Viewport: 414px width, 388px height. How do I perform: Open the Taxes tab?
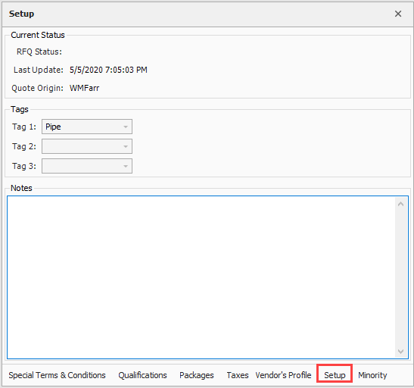coord(238,375)
